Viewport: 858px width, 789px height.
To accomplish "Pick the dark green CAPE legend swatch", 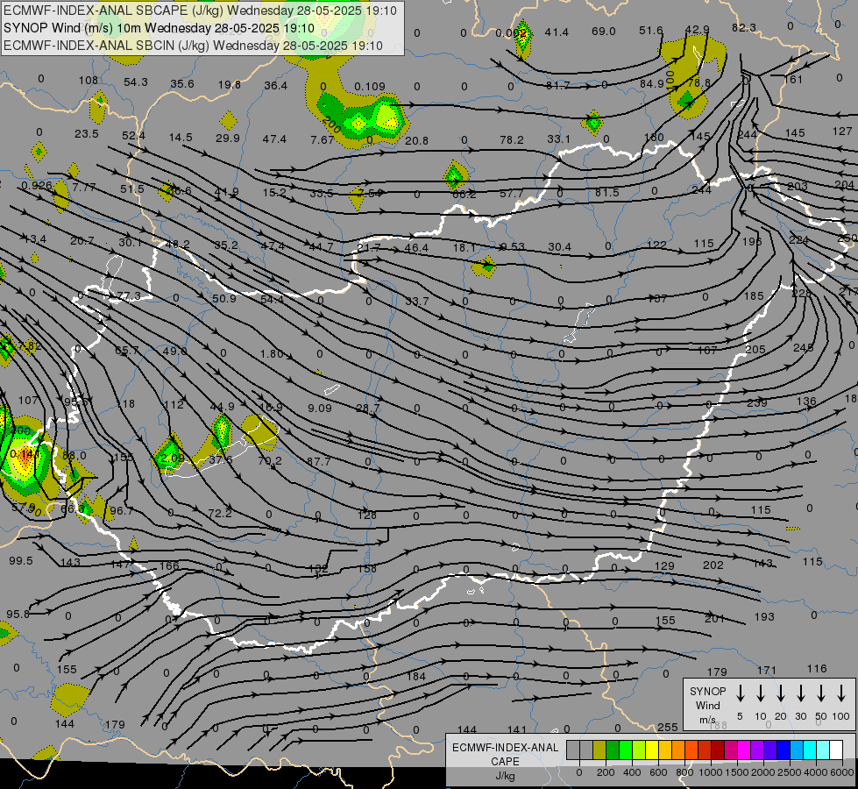I will click(x=613, y=750).
